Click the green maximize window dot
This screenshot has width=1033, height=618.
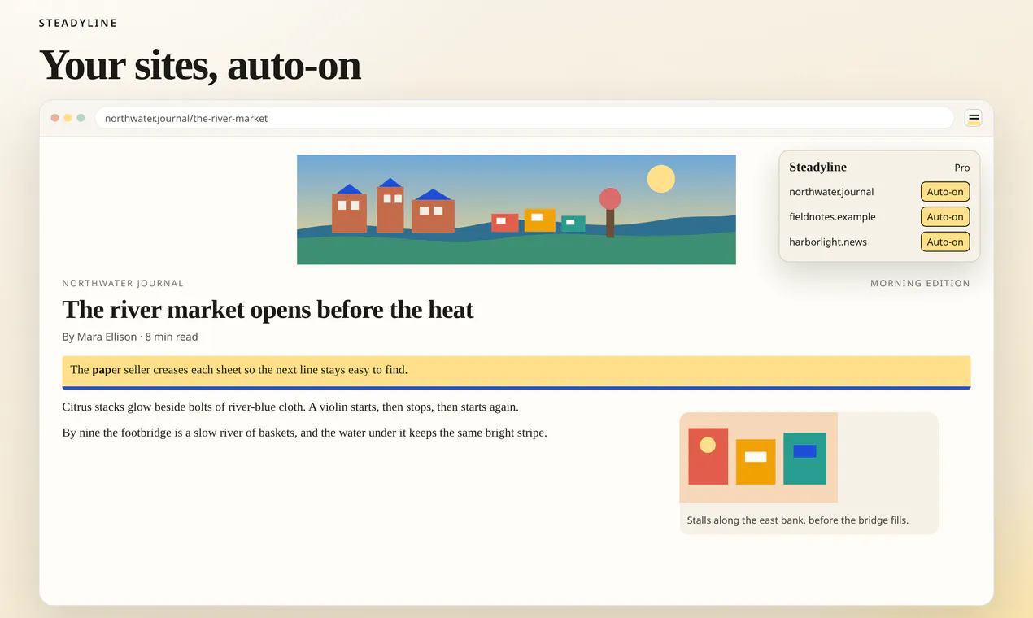[x=81, y=118]
